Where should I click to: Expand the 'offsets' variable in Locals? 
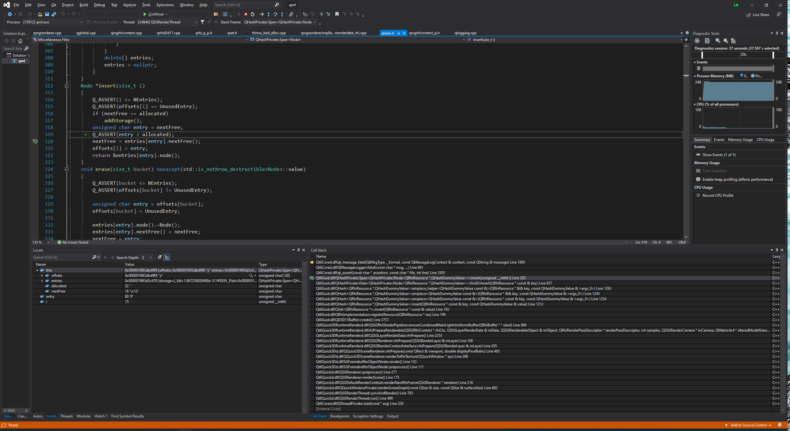(42, 276)
